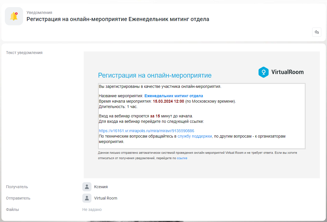327x222 pixels.
Task: Click the avatar icon next to Ксения
Action: [87, 187]
